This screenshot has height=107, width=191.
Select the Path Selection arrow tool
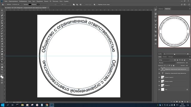click(x=2, y=62)
